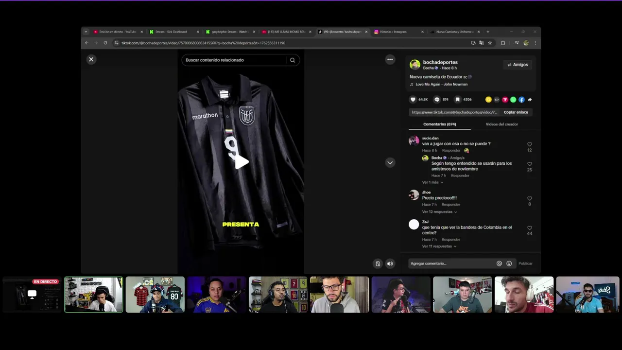
Task: Open a new browser tab
Action: [x=488, y=32]
